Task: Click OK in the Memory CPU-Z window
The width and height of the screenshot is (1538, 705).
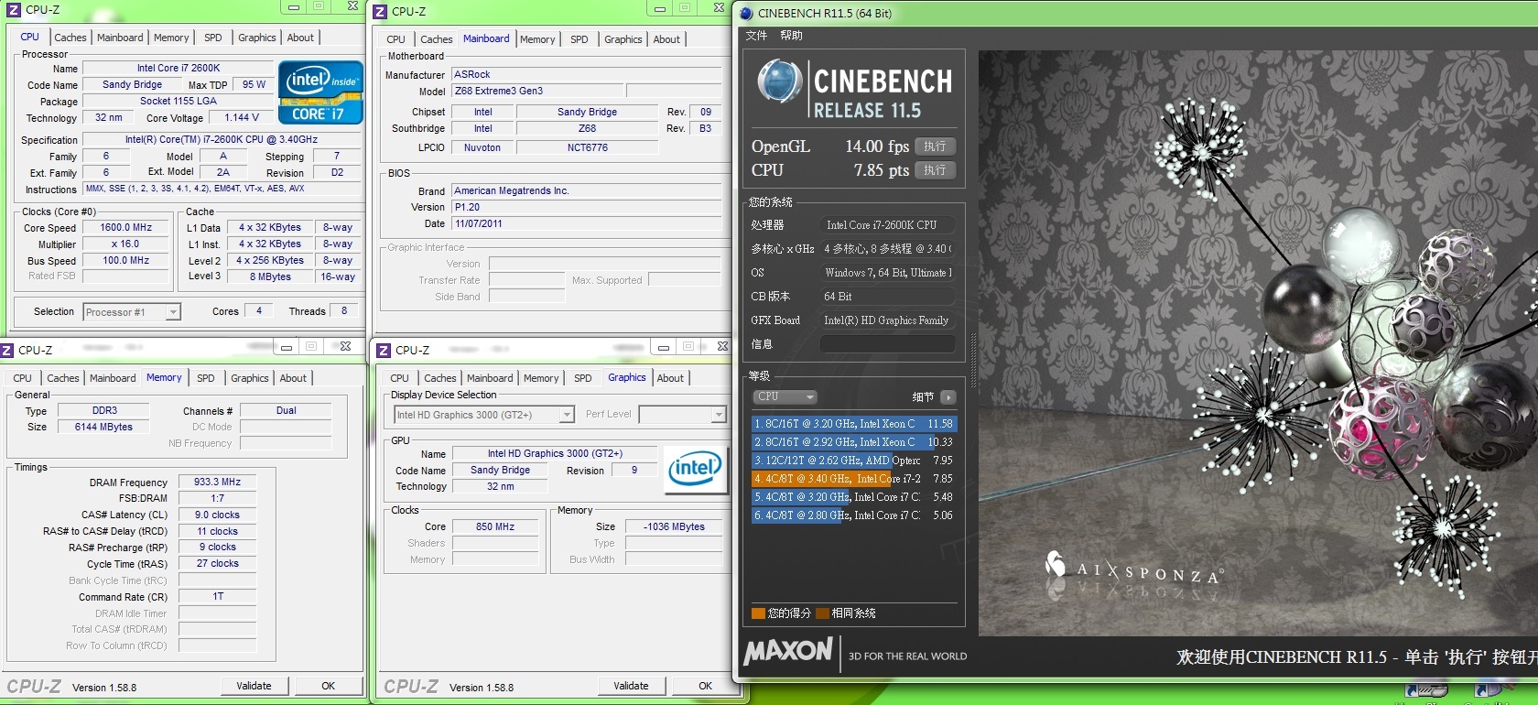Action: tap(328, 686)
